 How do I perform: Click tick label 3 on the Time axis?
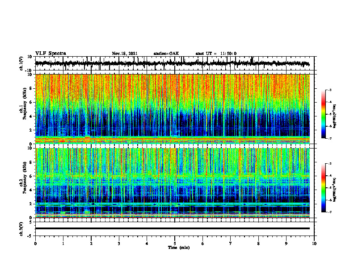click(x=119, y=244)
